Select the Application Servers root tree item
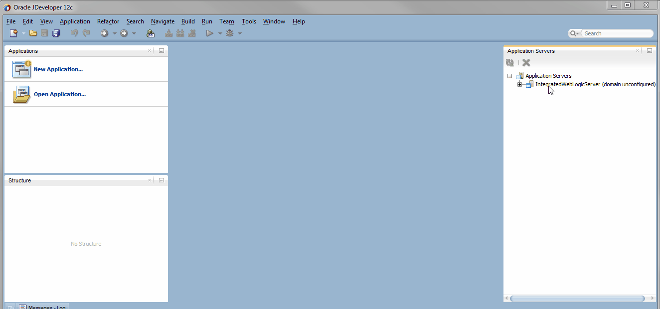Screen dimensions: 660x309 [x=548, y=76]
